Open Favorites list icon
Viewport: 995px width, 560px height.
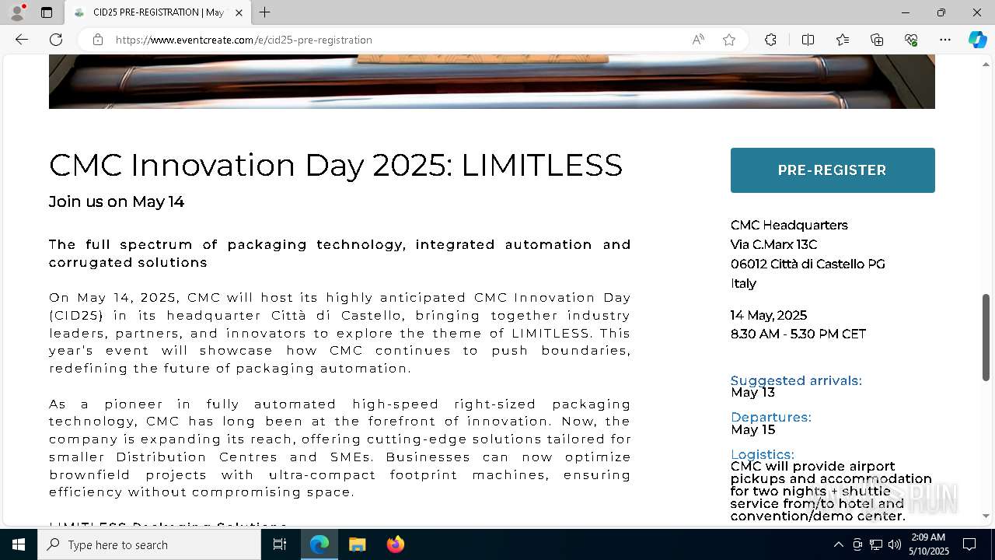(x=843, y=40)
